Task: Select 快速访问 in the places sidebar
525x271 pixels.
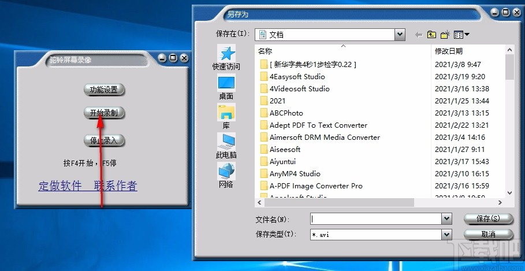Action: click(x=226, y=58)
